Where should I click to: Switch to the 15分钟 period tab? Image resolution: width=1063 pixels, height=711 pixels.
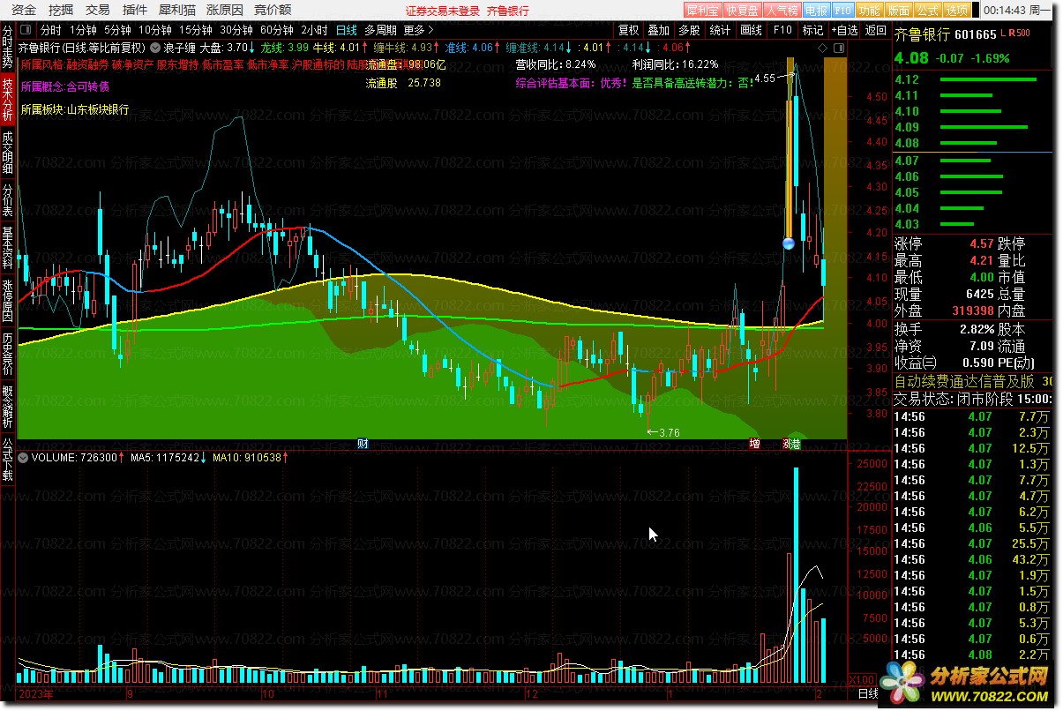[x=196, y=30]
